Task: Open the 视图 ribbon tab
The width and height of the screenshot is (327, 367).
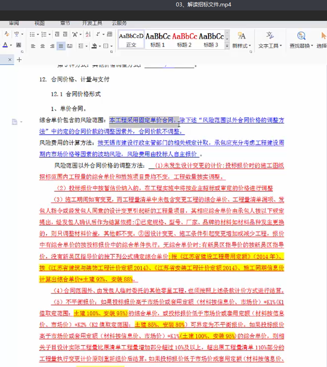Action: (39, 23)
